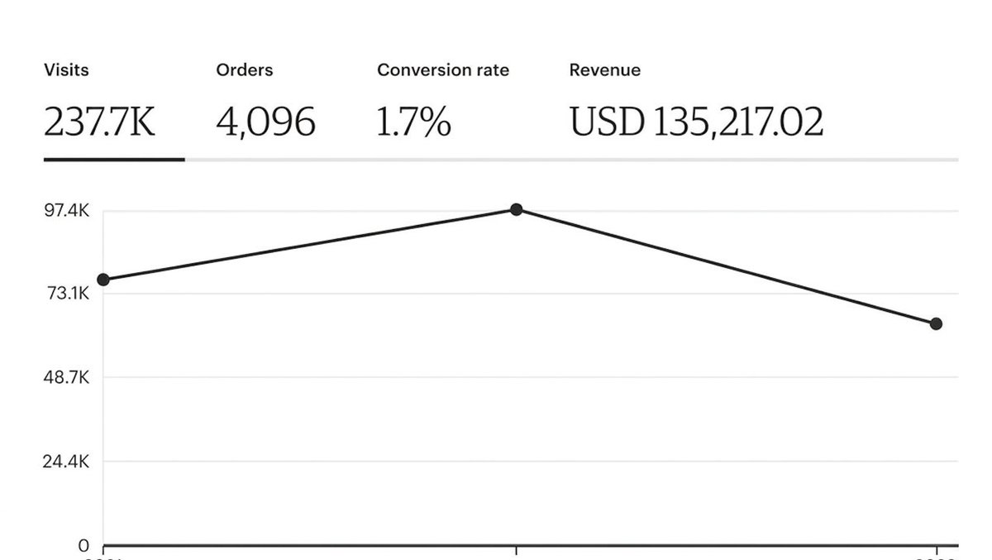The width and height of the screenshot is (992, 560).
Task: Click the USD 135,217.02 revenue value
Action: point(696,122)
